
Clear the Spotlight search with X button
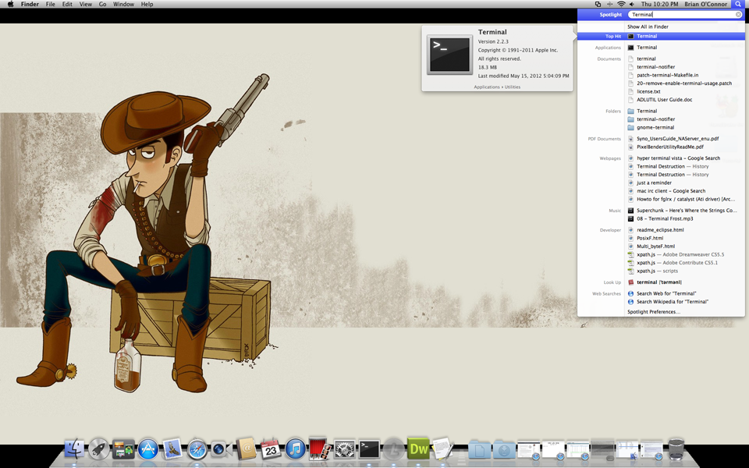click(x=738, y=14)
